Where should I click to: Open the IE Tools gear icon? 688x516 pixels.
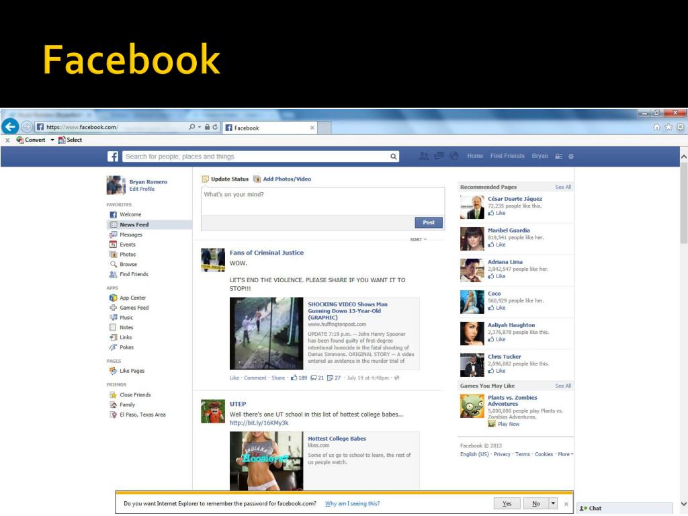click(x=680, y=127)
